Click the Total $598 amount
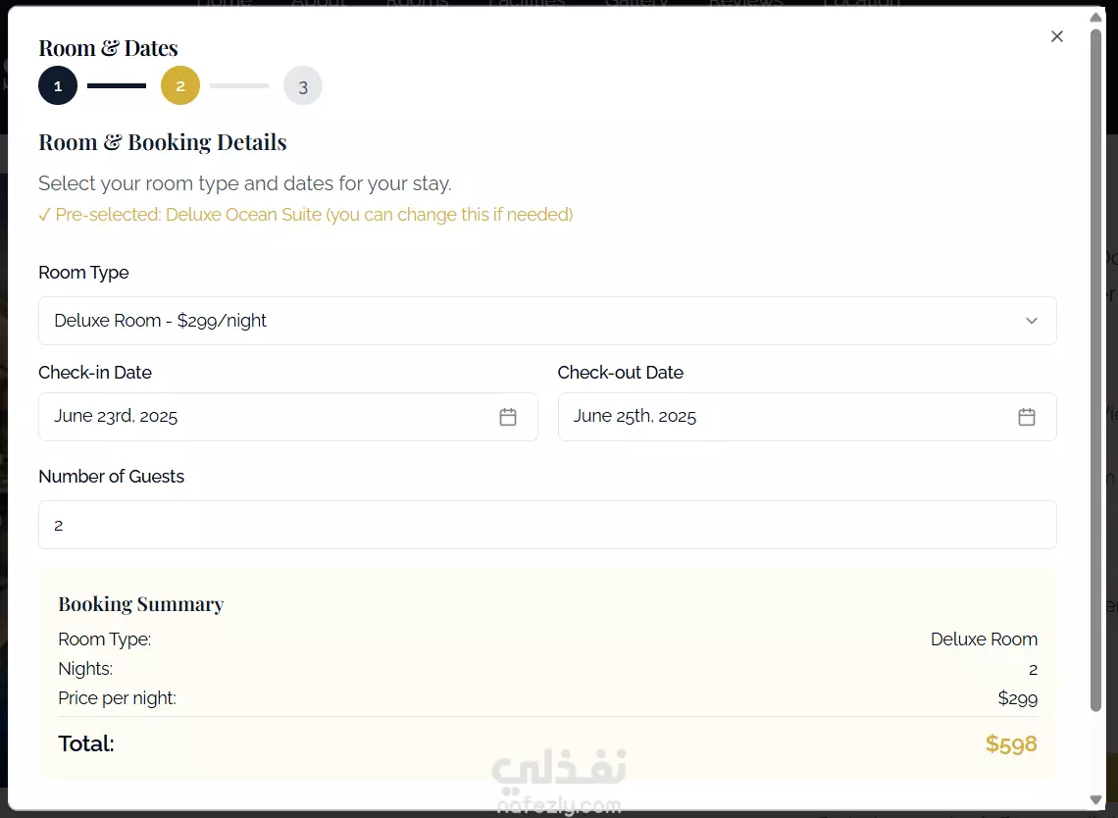 1011,743
